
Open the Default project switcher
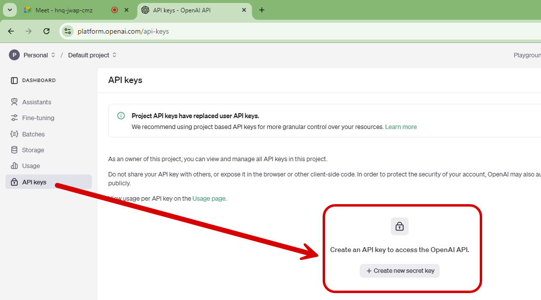click(x=92, y=55)
